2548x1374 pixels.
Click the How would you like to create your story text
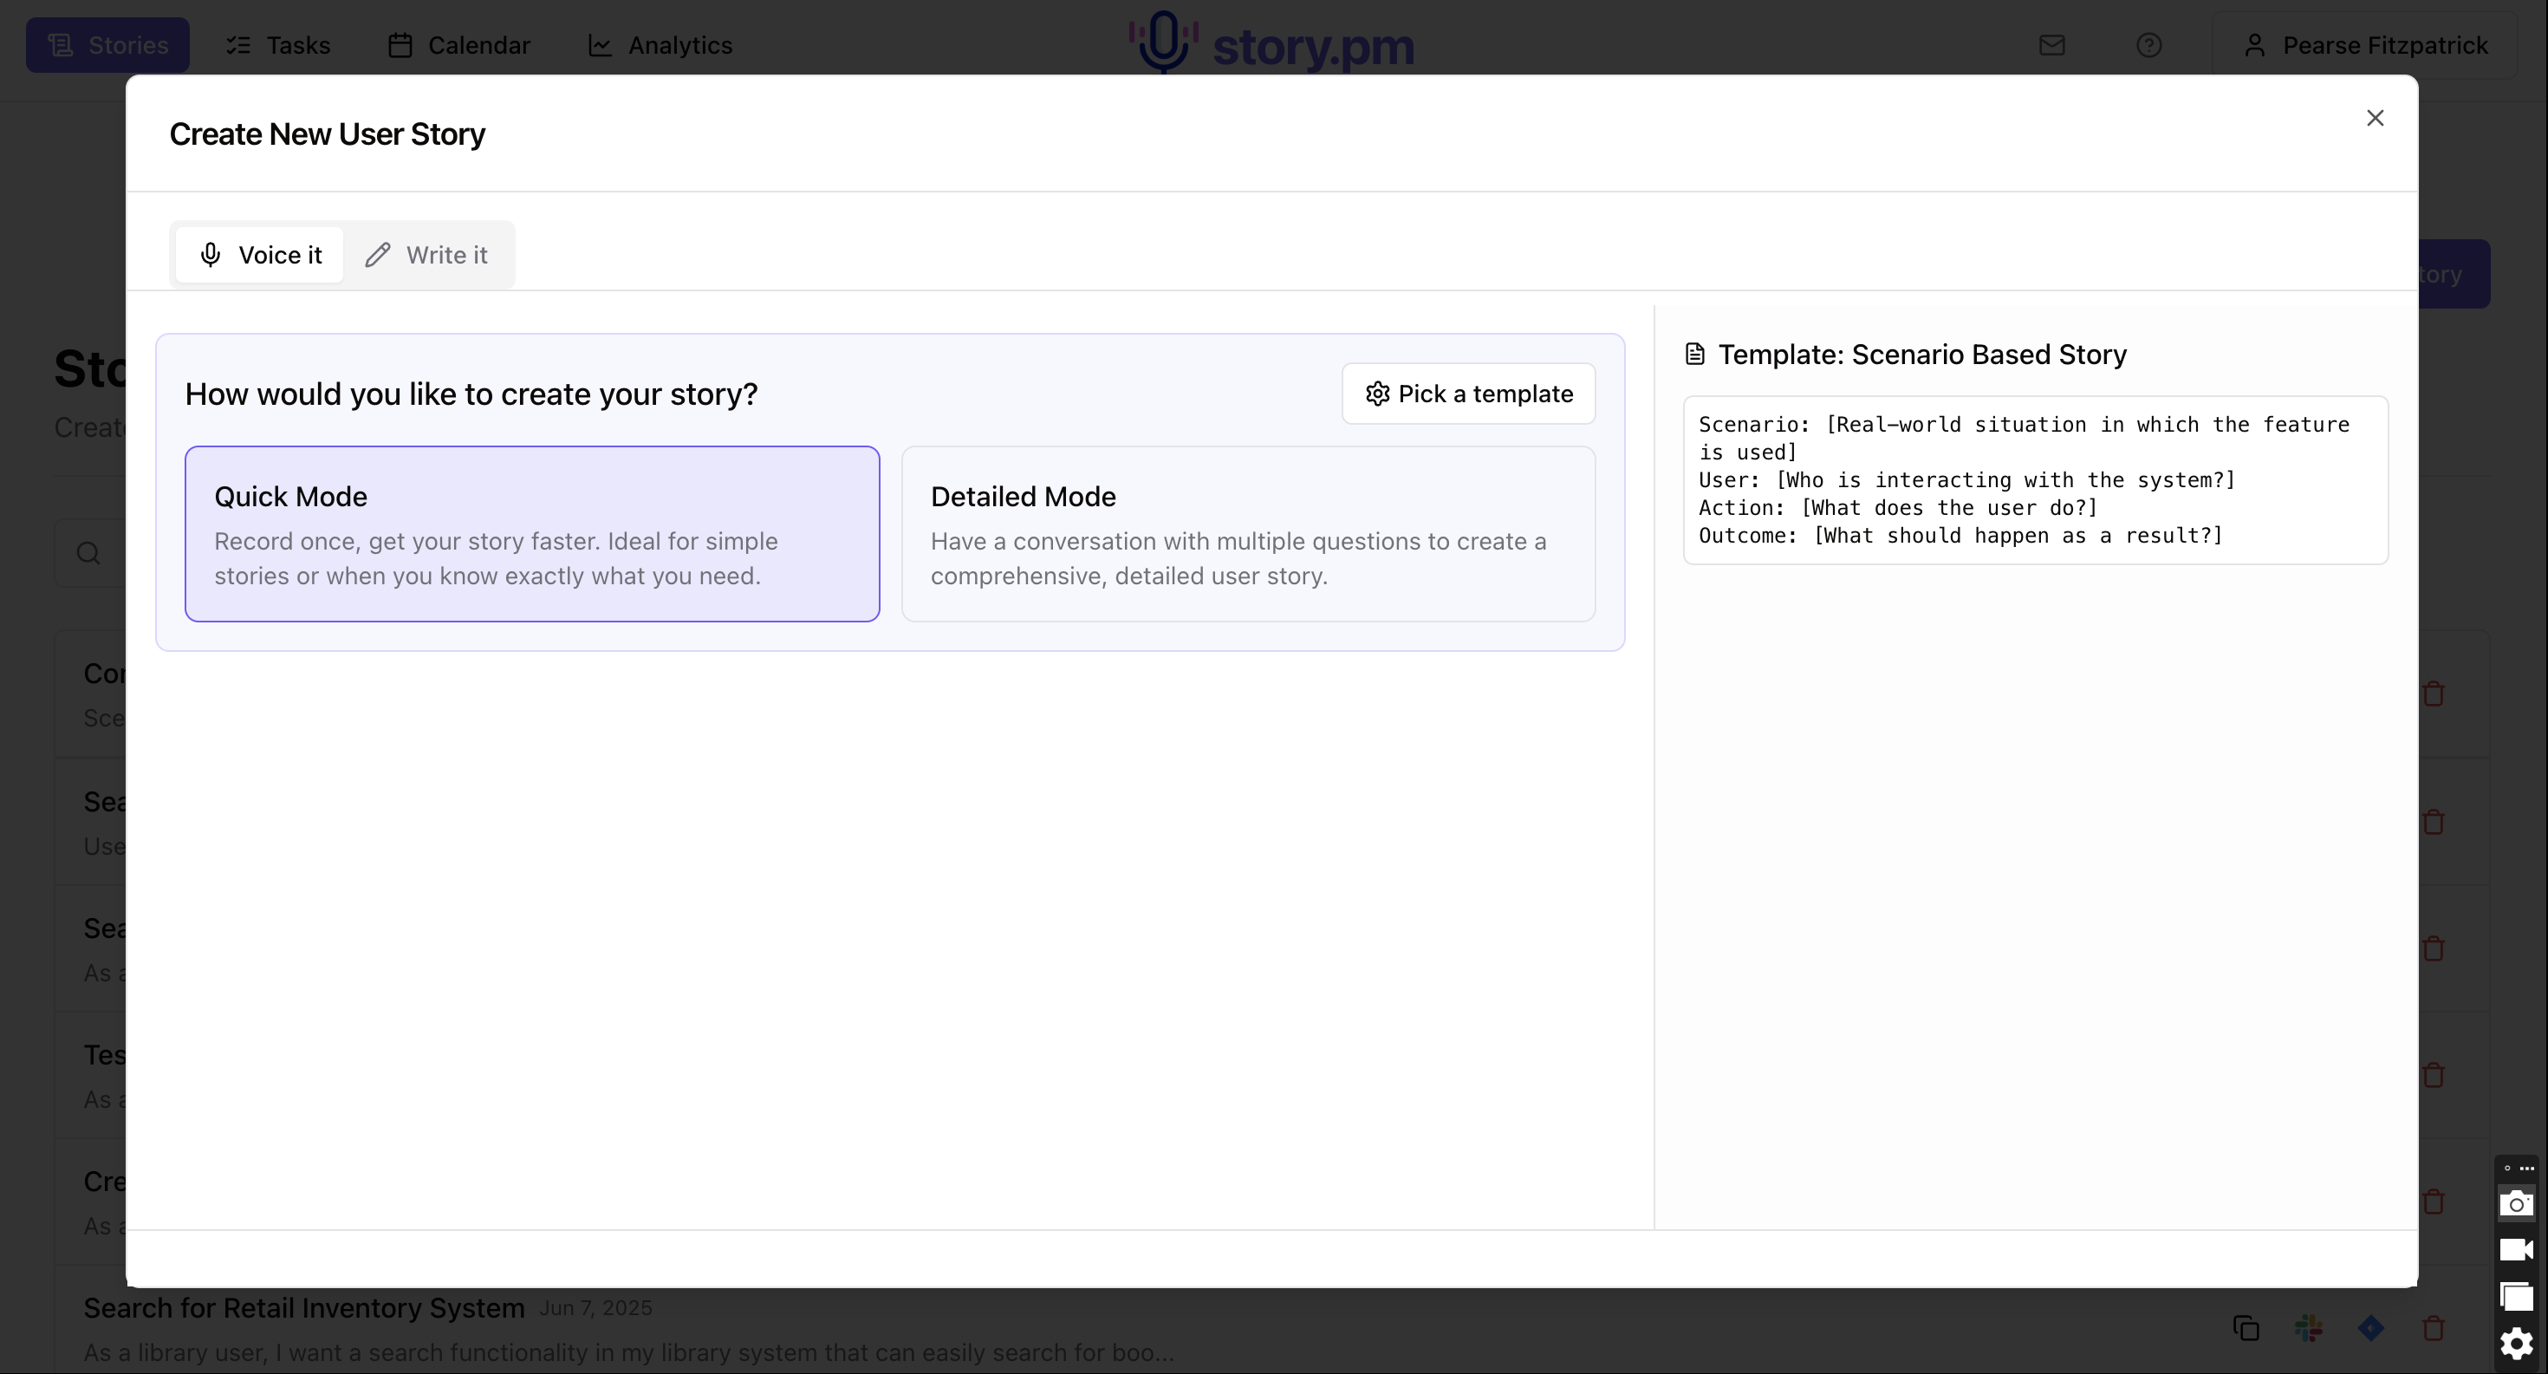point(471,394)
